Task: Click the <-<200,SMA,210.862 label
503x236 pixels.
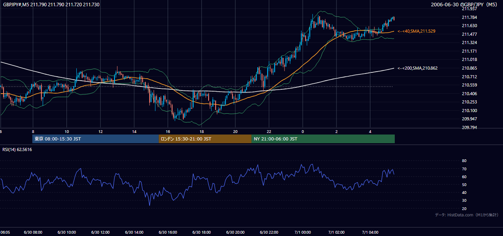Action: [x=418, y=68]
